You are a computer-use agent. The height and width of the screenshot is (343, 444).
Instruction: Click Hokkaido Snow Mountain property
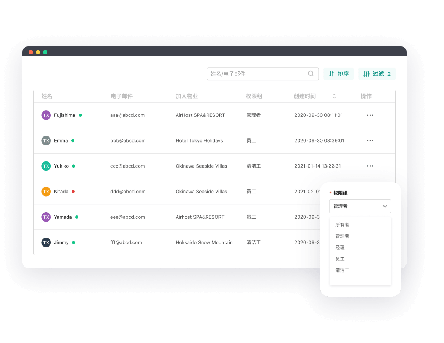(x=204, y=242)
